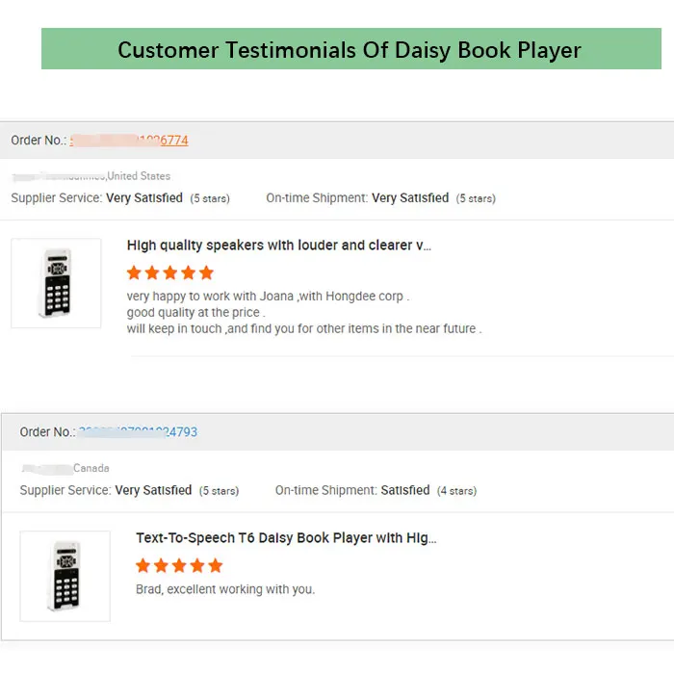Click the fifth star of the Joana review rating

point(207,272)
